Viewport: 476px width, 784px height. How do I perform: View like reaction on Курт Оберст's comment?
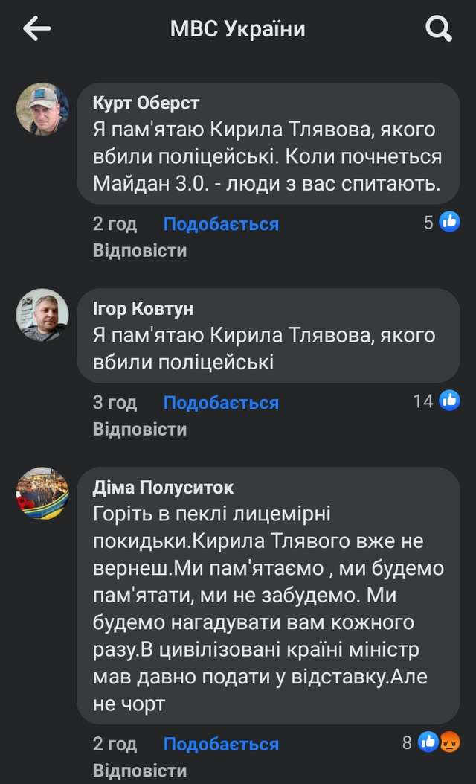click(449, 222)
